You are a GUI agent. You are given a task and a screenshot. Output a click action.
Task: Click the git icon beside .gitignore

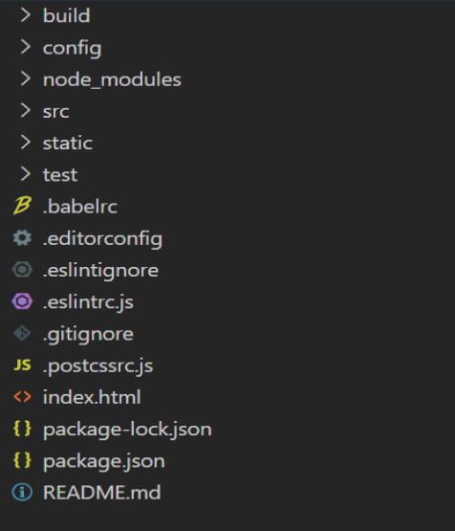tap(22, 333)
